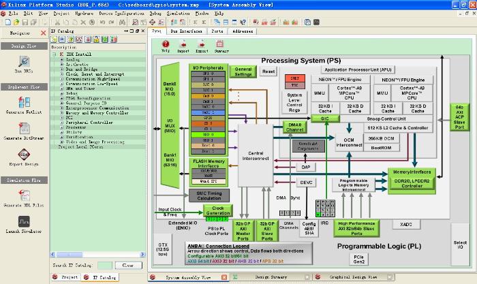Screen dimensions: 477x284
Task: Click the Run DRCs icon
Action: click(22, 63)
